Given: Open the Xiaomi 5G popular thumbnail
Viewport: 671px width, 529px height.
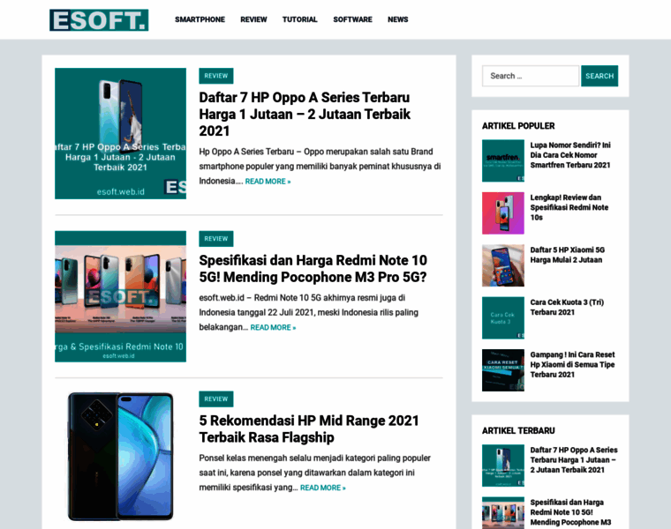Looking at the screenshot, I should click(x=503, y=265).
